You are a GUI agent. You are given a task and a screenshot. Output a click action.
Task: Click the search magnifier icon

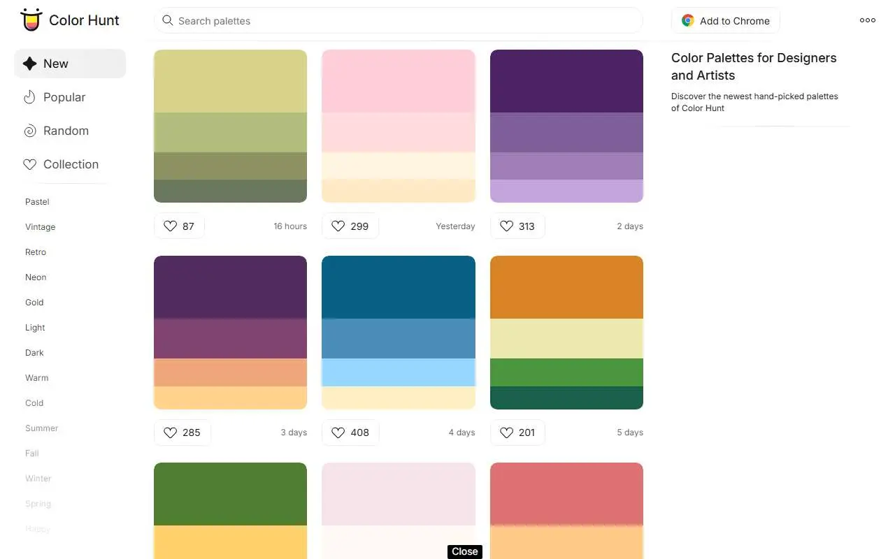click(168, 20)
